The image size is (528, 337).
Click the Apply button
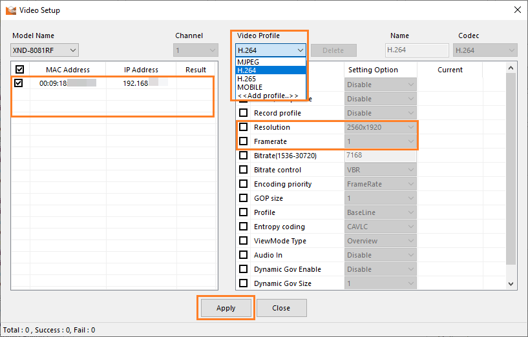[226, 308]
